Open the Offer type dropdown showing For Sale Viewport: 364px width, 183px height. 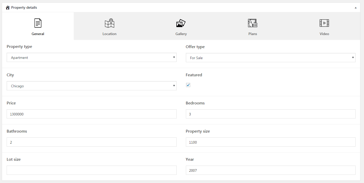pyautogui.click(x=271, y=58)
